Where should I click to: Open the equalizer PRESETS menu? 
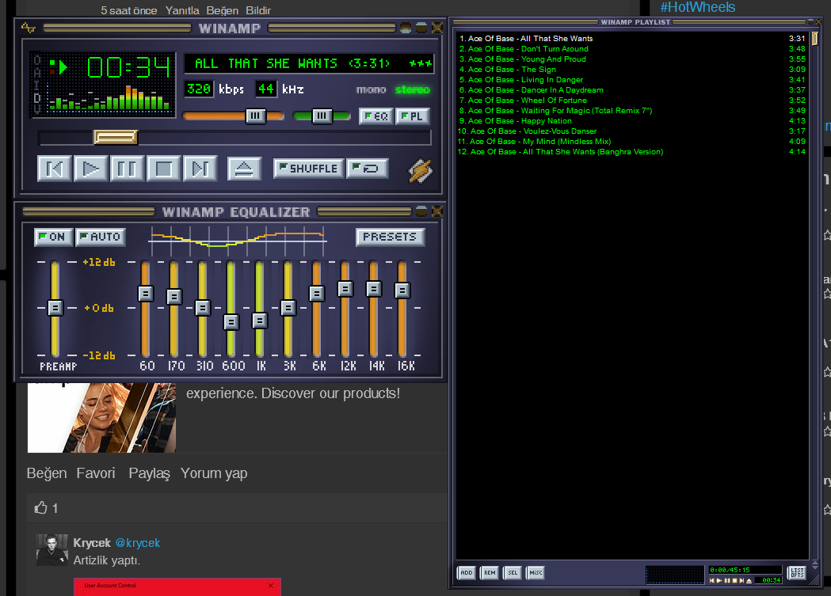(x=390, y=237)
